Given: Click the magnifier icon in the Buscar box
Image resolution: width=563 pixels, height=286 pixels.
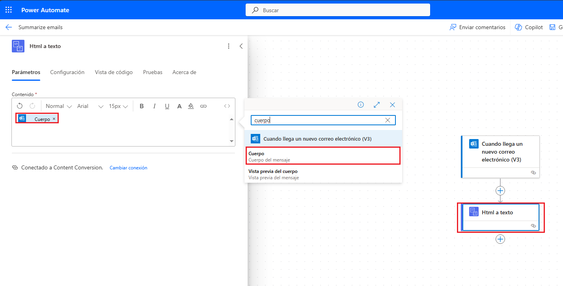Looking at the screenshot, I should coord(255,10).
